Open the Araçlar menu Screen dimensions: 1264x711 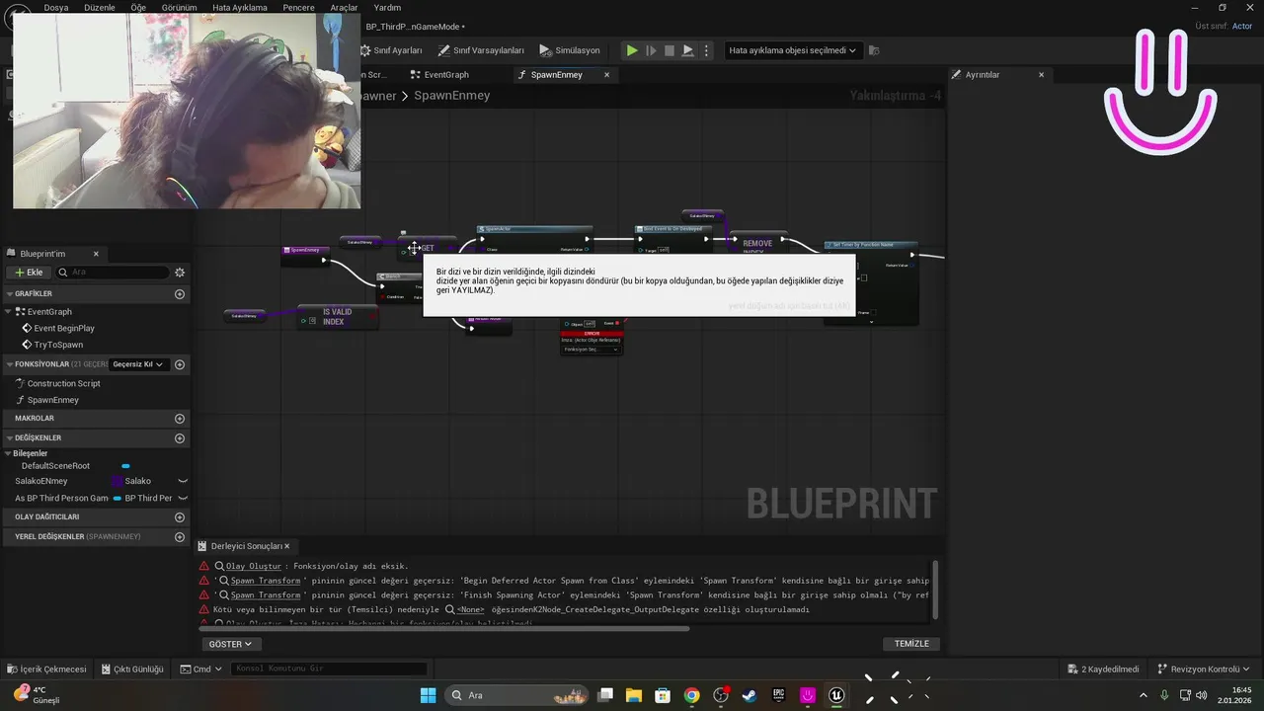344,7
